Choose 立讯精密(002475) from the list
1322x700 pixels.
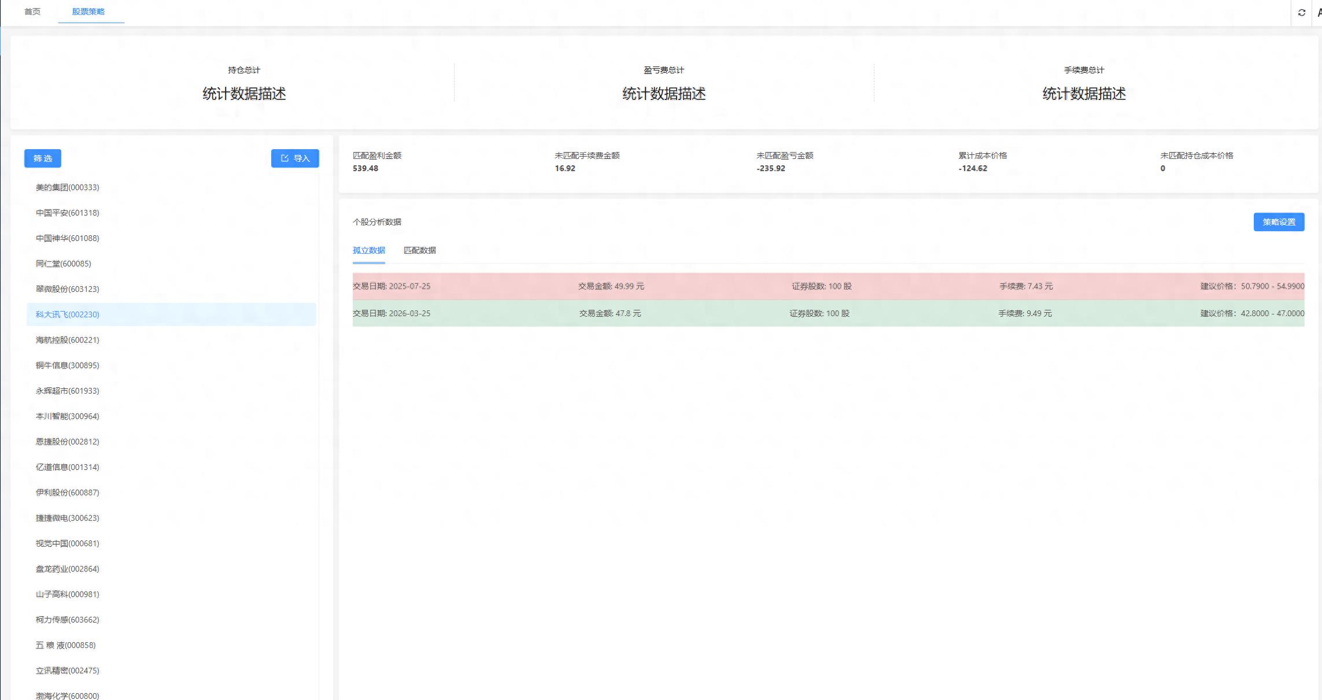[68, 671]
